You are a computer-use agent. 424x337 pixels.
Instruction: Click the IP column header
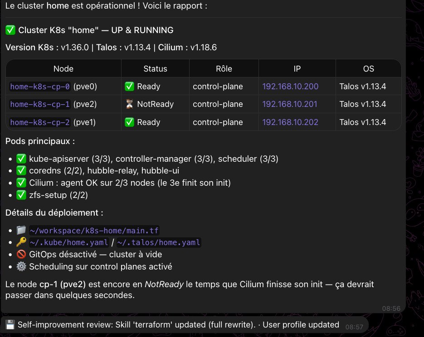click(x=297, y=68)
